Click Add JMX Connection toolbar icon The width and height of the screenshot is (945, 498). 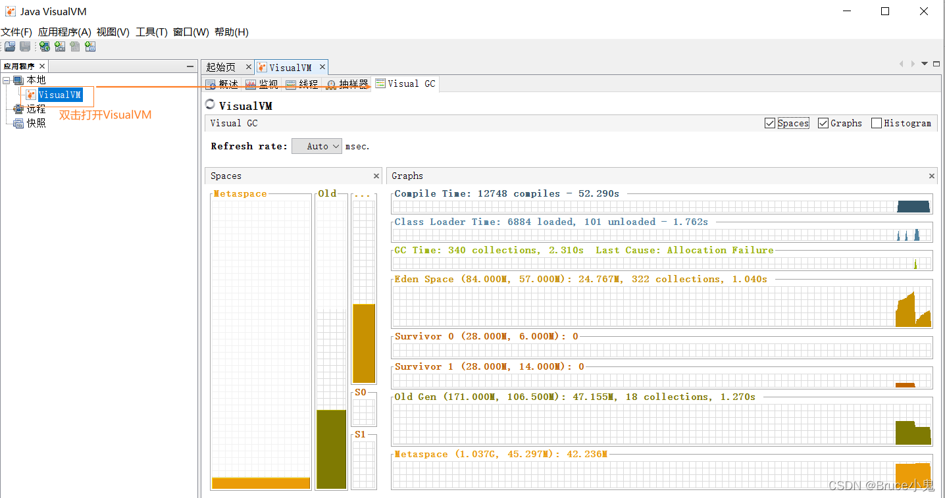coord(60,47)
